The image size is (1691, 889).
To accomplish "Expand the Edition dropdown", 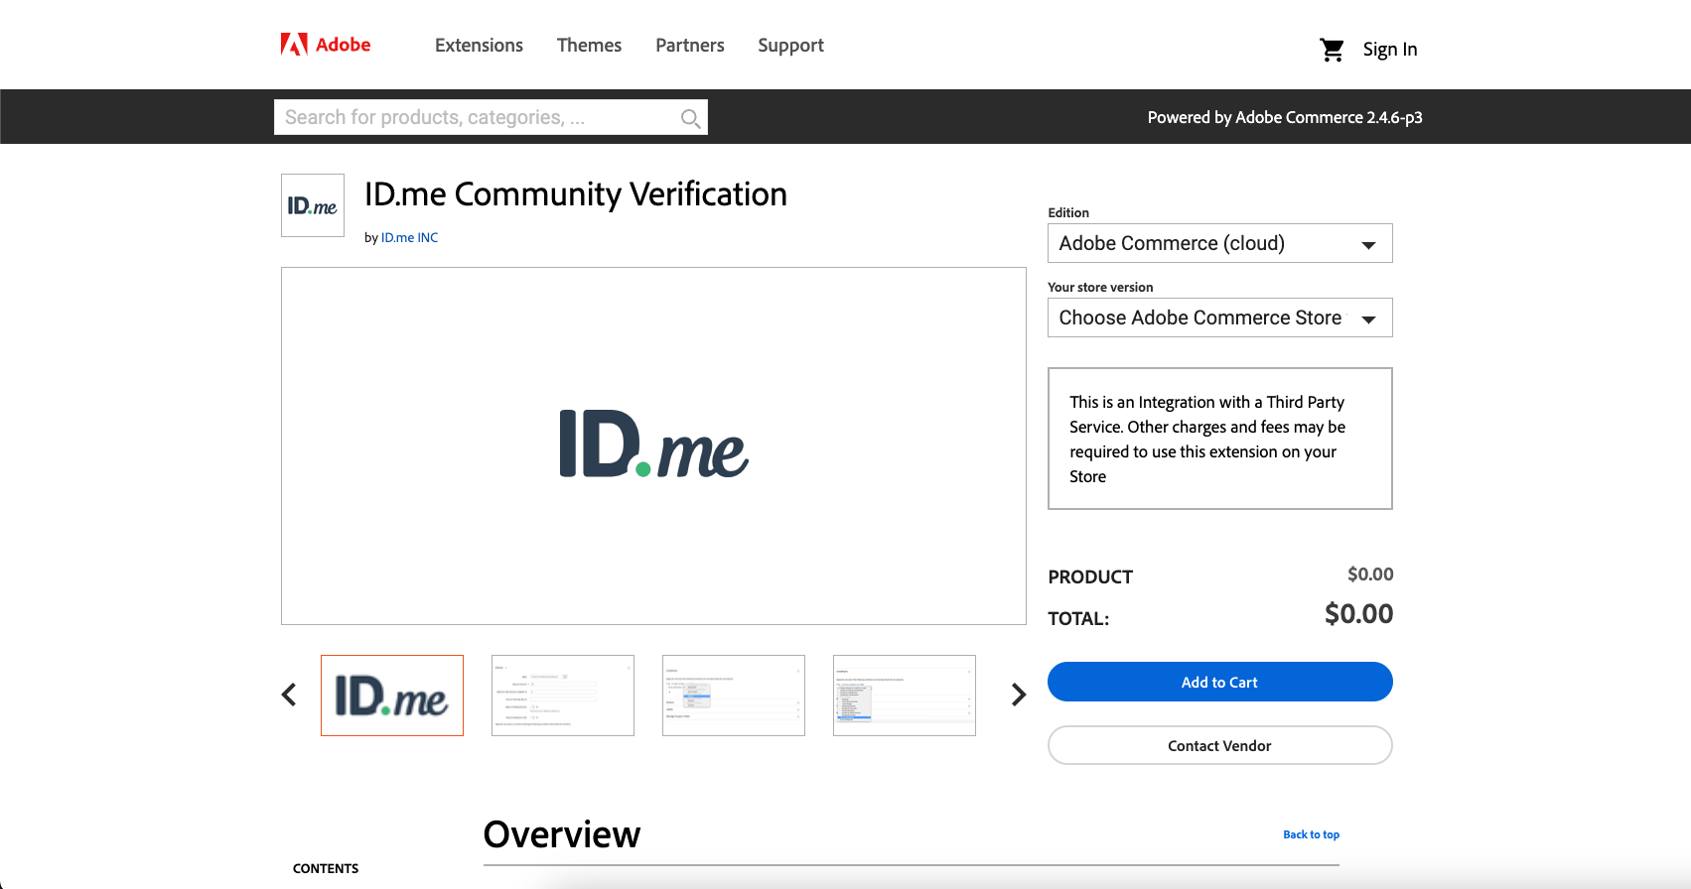I will click(x=1219, y=243).
